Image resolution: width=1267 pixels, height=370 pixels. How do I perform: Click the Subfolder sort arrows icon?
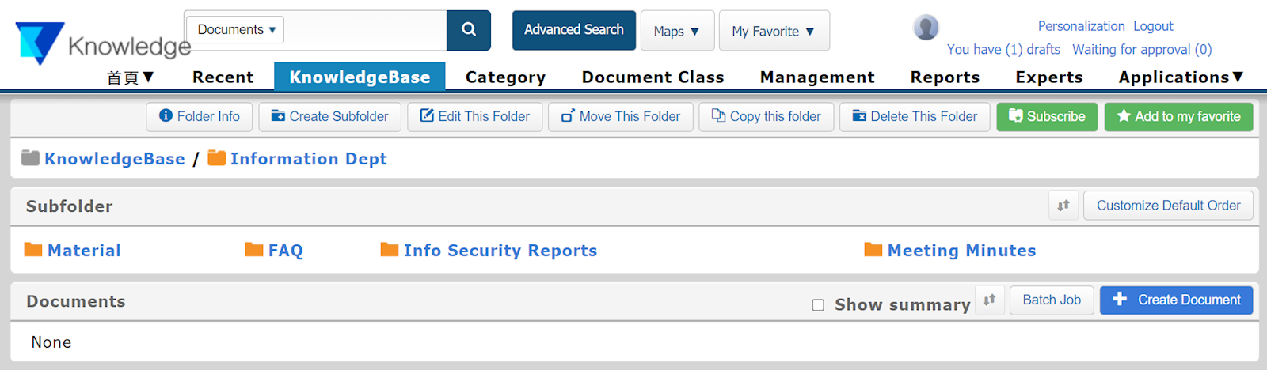(x=1063, y=206)
